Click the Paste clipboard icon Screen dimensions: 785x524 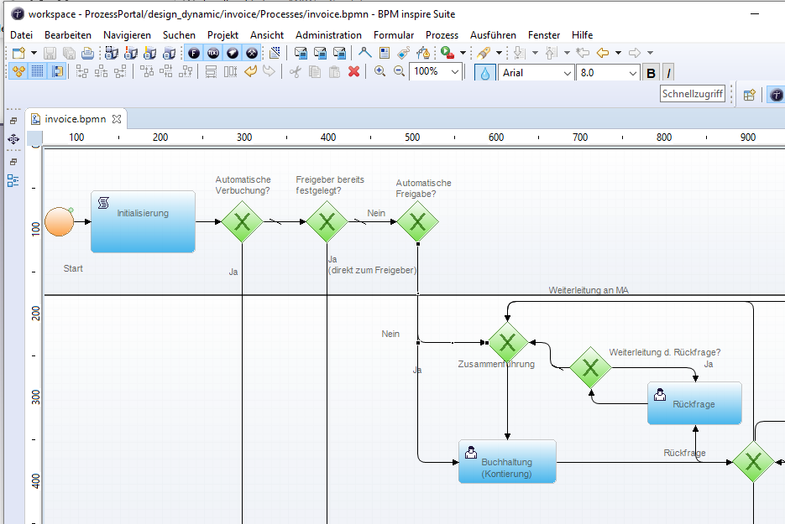pyautogui.click(x=334, y=71)
